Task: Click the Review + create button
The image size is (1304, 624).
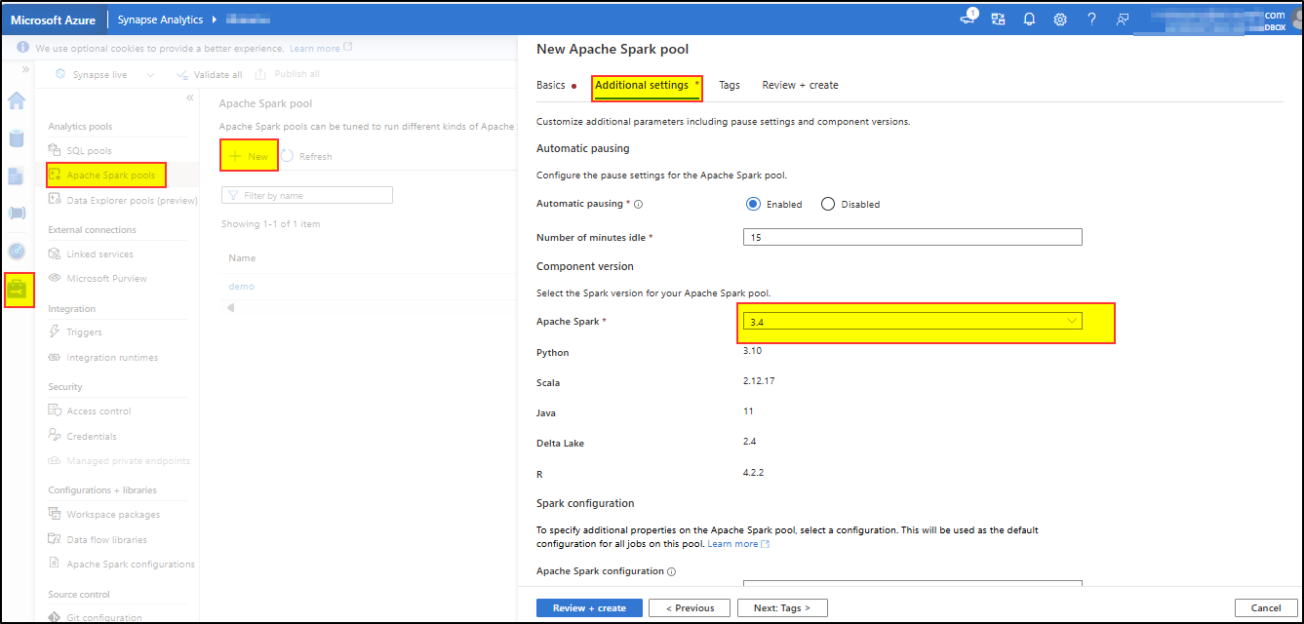Action: (589, 607)
